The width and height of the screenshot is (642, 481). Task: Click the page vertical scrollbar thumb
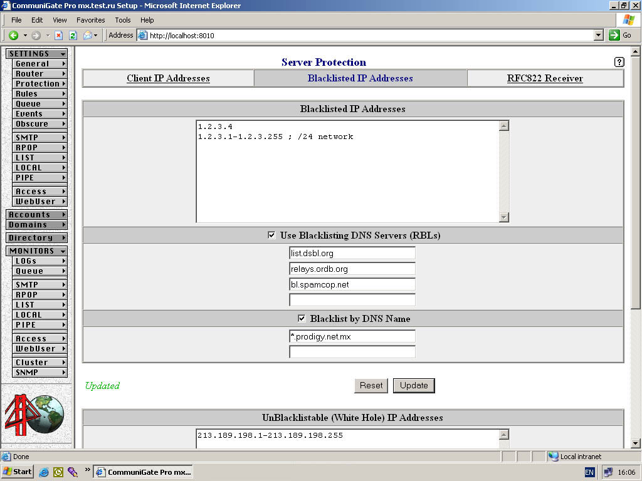point(635,183)
